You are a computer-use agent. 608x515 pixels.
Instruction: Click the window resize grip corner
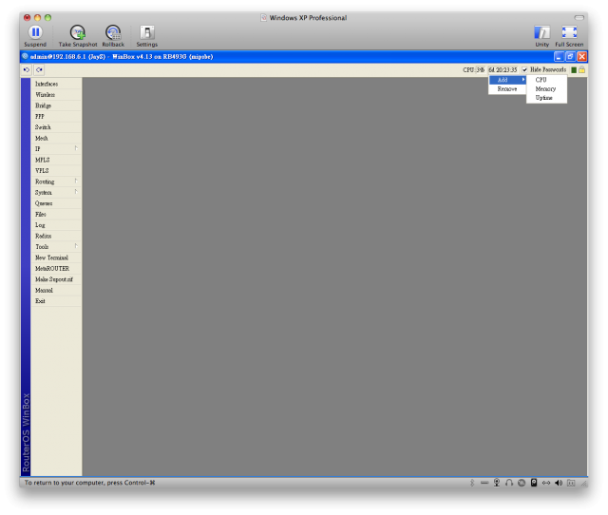(x=583, y=484)
